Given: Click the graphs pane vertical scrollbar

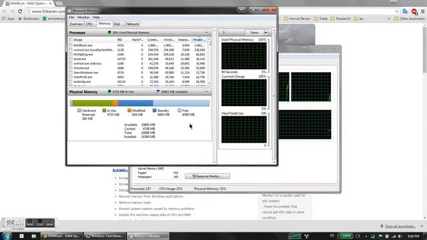Looking at the screenshot, I should point(274,96).
